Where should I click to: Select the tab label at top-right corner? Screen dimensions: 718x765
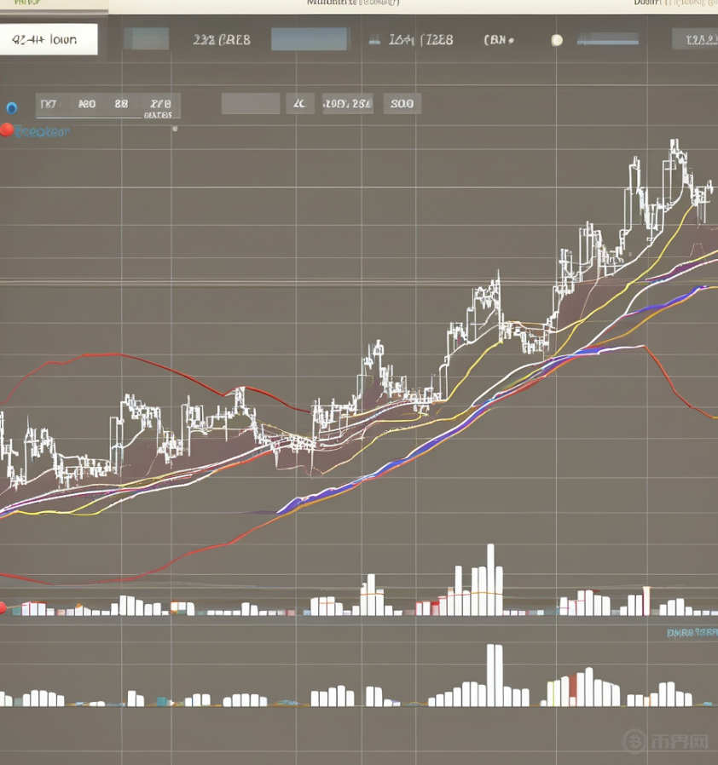674,3
